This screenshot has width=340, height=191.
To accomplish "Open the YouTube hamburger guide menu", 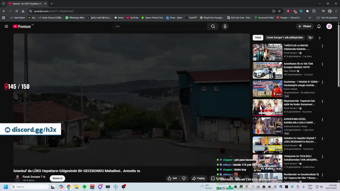I will (x=6, y=26).
